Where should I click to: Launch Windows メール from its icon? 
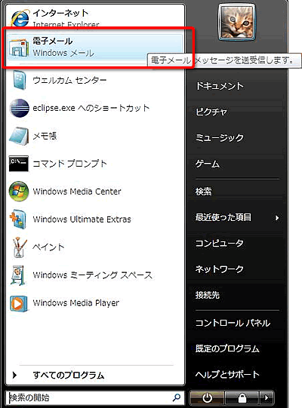pos(18,48)
